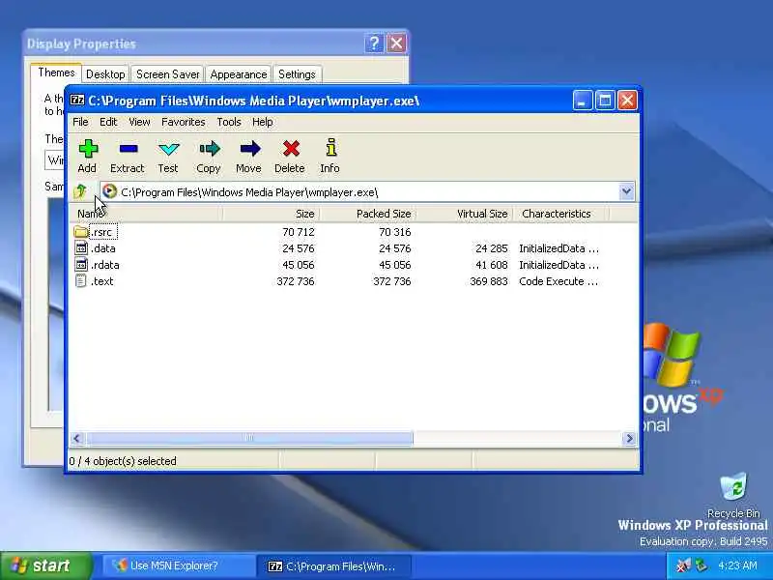
Task: Click the path address input field
Action: (359, 191)
